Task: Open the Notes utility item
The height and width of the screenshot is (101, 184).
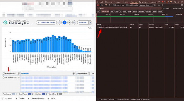Action: [x=52, y=99]
